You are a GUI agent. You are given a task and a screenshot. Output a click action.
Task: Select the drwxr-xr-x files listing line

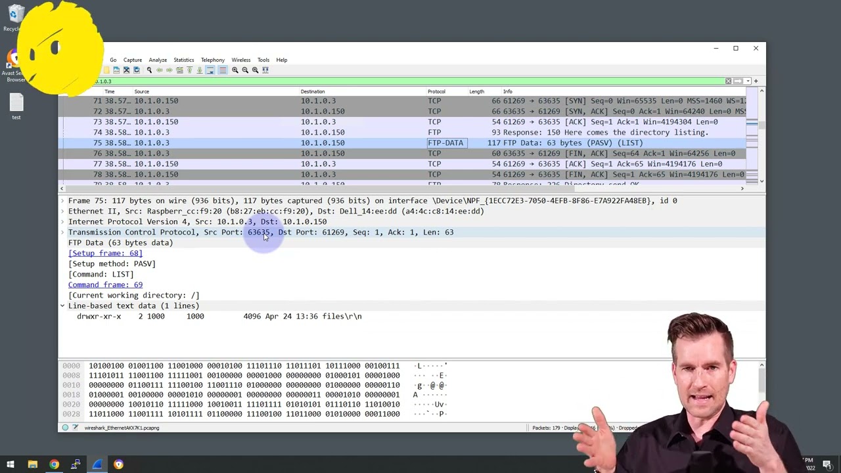coord(219,317)
